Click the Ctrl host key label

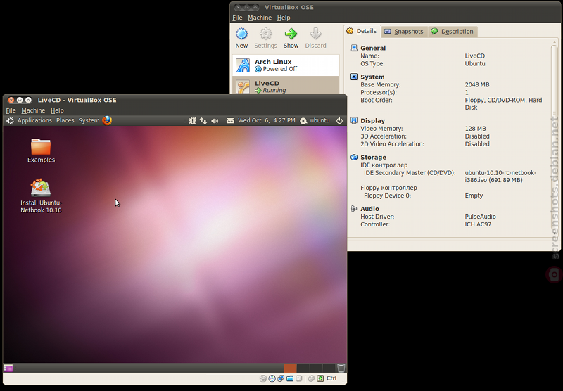331,378
